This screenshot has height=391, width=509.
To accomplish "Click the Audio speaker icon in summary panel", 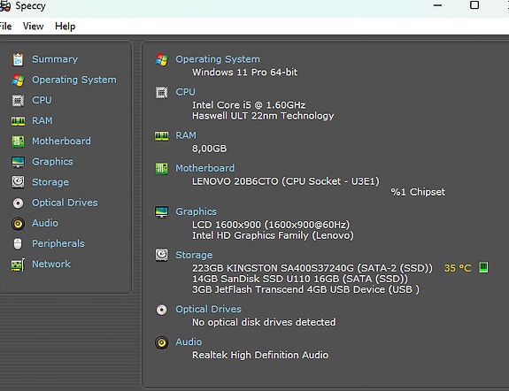I will [x=162, y=342].
